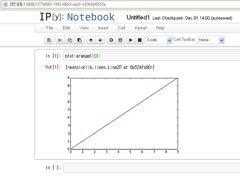The image size is (240, 176).
Task: Click the Copy cell icon
Action: pos(70,40)
